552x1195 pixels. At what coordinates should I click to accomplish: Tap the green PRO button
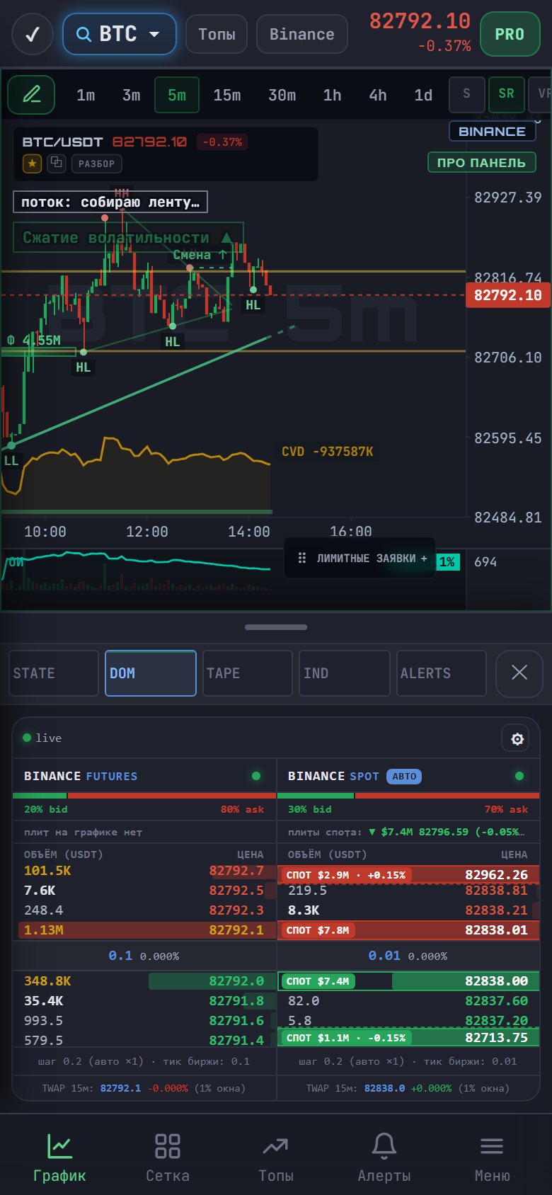pyautogui.click(x=510, y=34)
